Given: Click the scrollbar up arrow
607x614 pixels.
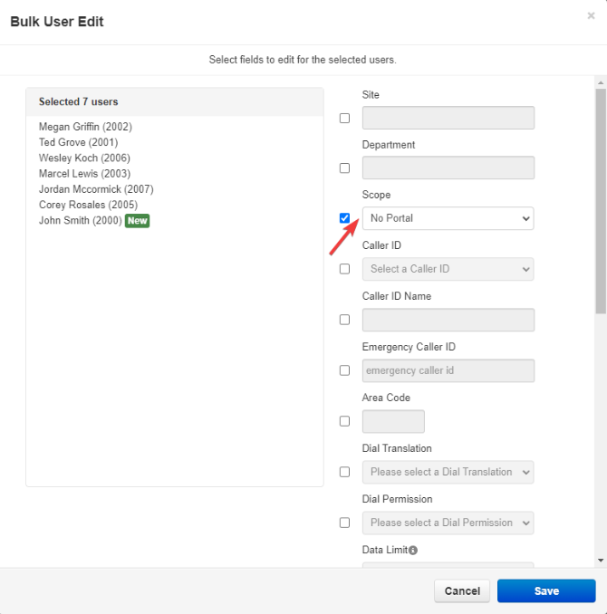Looking at the screenshot, I should [601, 82].
